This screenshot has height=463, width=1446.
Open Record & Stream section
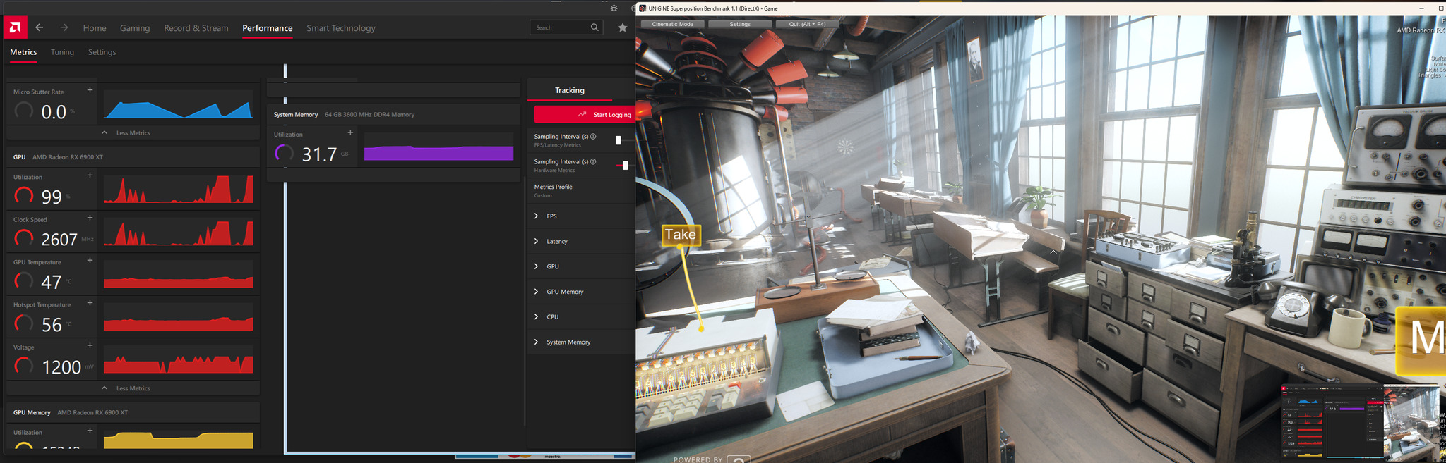[196, 28]
